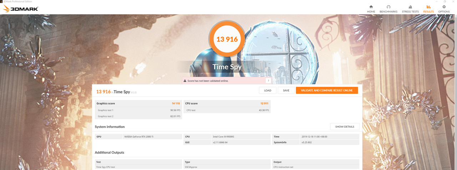
Task: Click Graphics test 1 result 90.56 FPS
Action: pos(175,110)
